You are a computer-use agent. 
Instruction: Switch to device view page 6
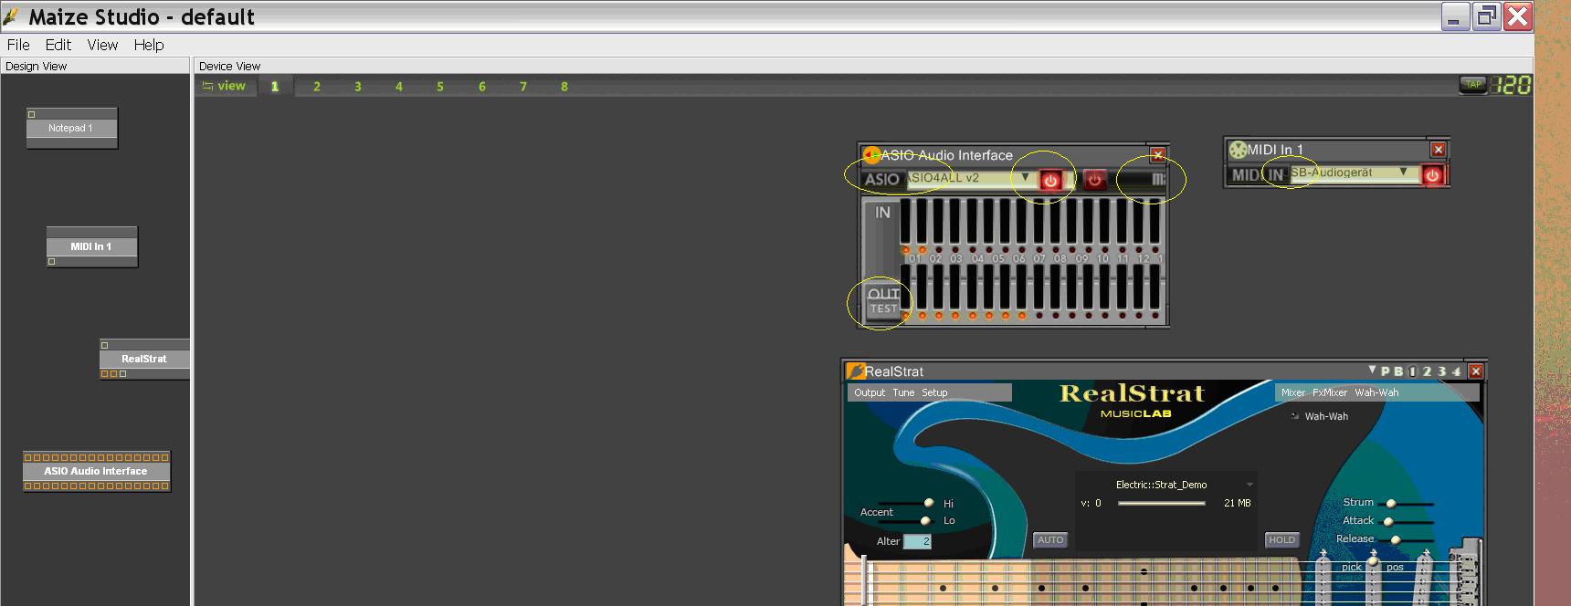point(482,87)
